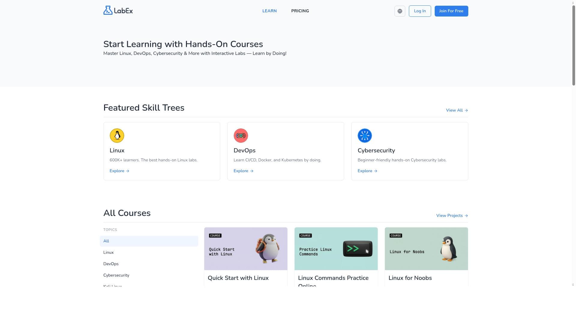Open the globe language selector
This screenshot has height=324, width=576.
click(x=400, y=11)
